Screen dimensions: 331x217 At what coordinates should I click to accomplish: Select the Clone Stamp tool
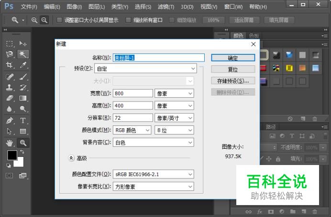coord(10,87)
